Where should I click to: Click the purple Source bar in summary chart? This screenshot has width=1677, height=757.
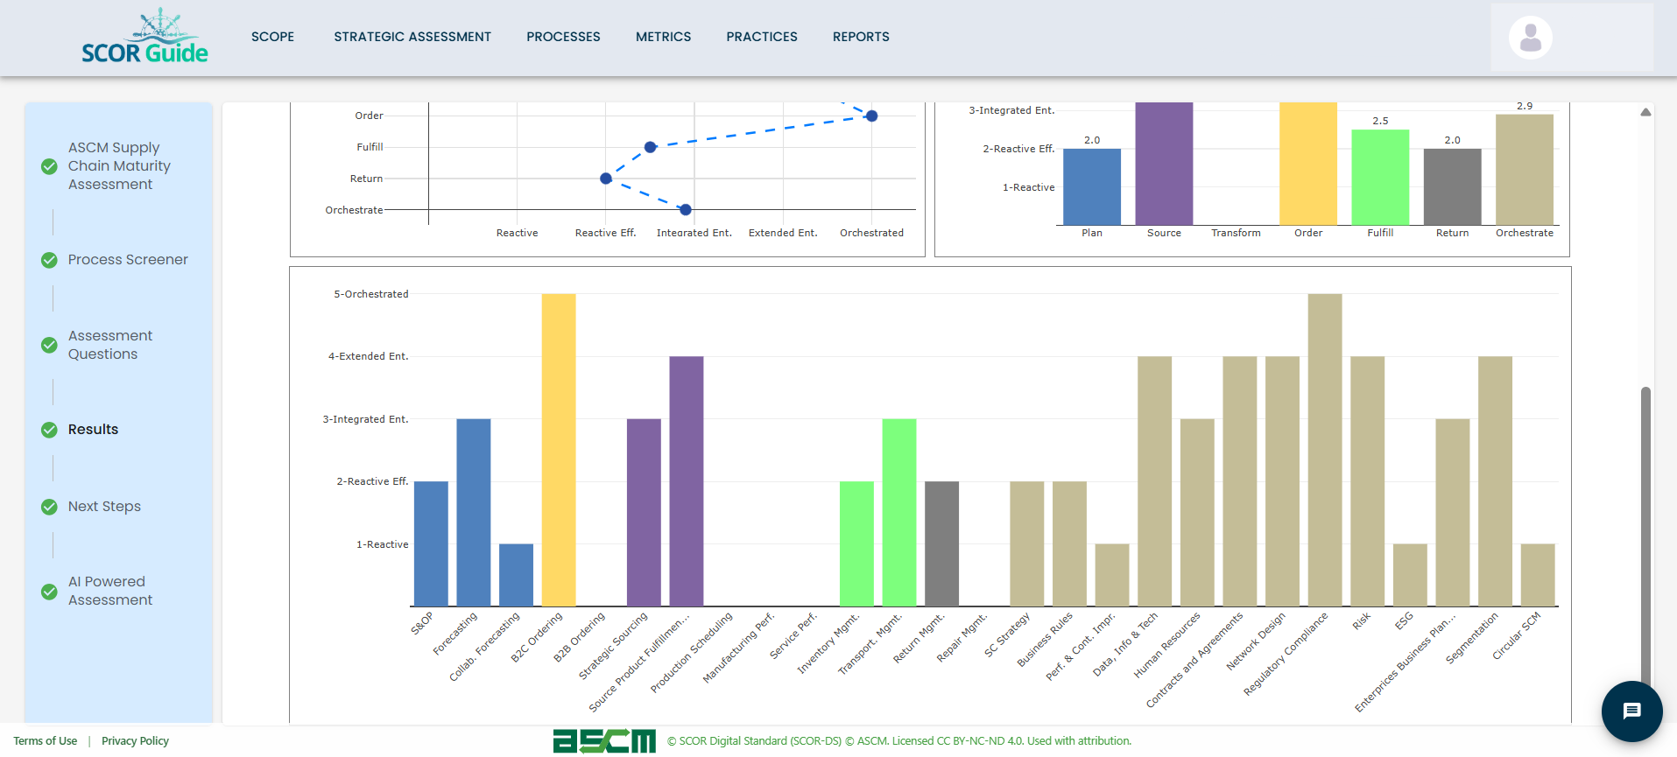(1164, 164)
